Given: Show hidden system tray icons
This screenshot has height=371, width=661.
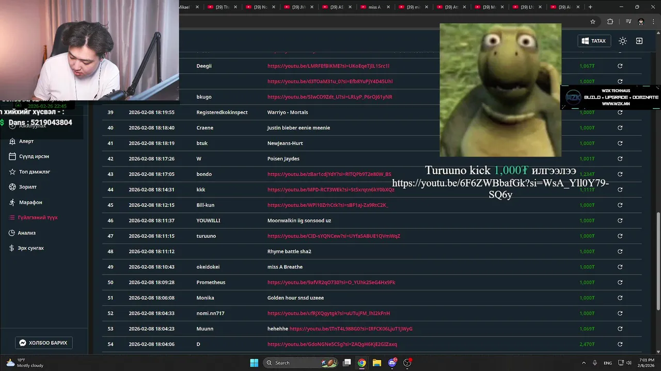Looking at the screenshot, I should pos(584,363).
